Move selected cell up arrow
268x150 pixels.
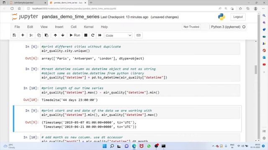(x=55, y=35)
